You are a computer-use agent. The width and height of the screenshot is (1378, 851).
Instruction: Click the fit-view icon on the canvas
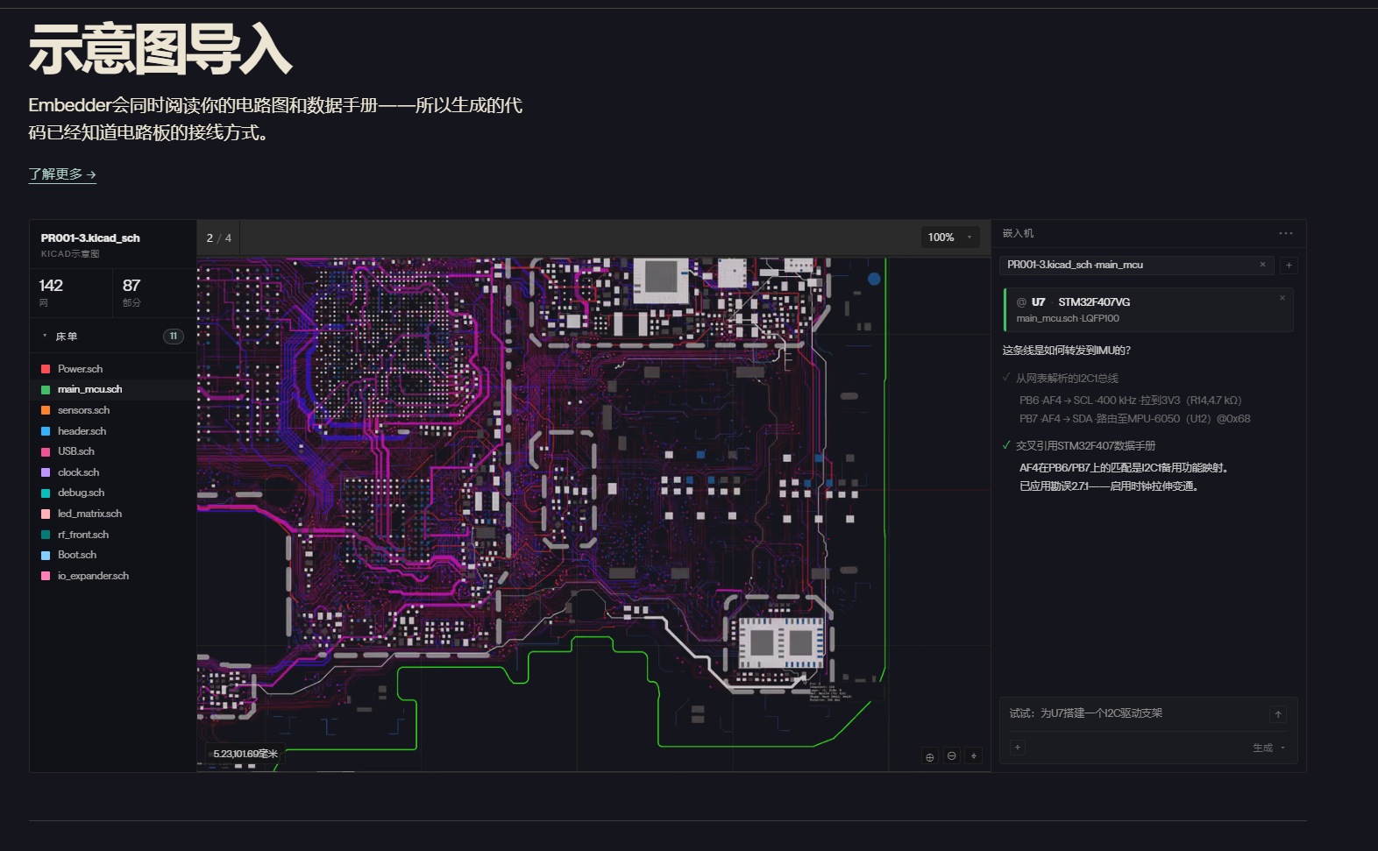973,755
